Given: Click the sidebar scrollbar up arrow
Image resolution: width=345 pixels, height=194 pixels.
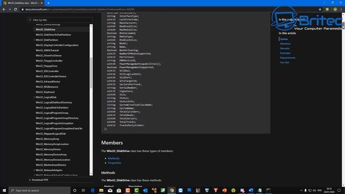Looking at the screenshot, I should click(x=91, y=26).
